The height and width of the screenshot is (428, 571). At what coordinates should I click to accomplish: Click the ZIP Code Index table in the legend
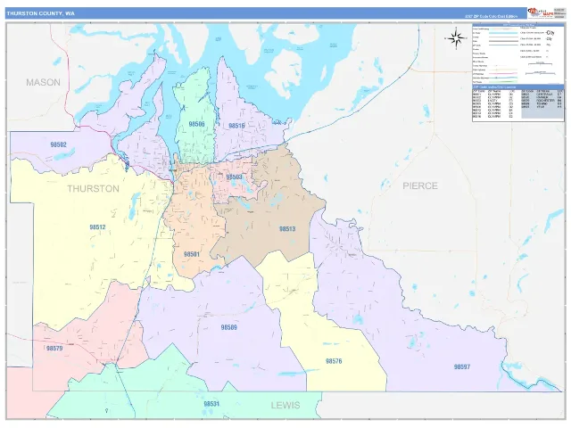tap(517, 103)
